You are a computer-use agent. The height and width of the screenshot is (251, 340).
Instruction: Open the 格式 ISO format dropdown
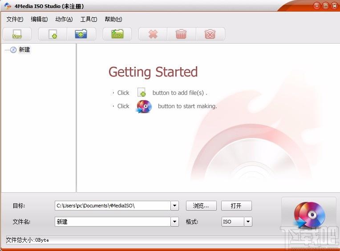pyautogui.click(x=248, y=222)
